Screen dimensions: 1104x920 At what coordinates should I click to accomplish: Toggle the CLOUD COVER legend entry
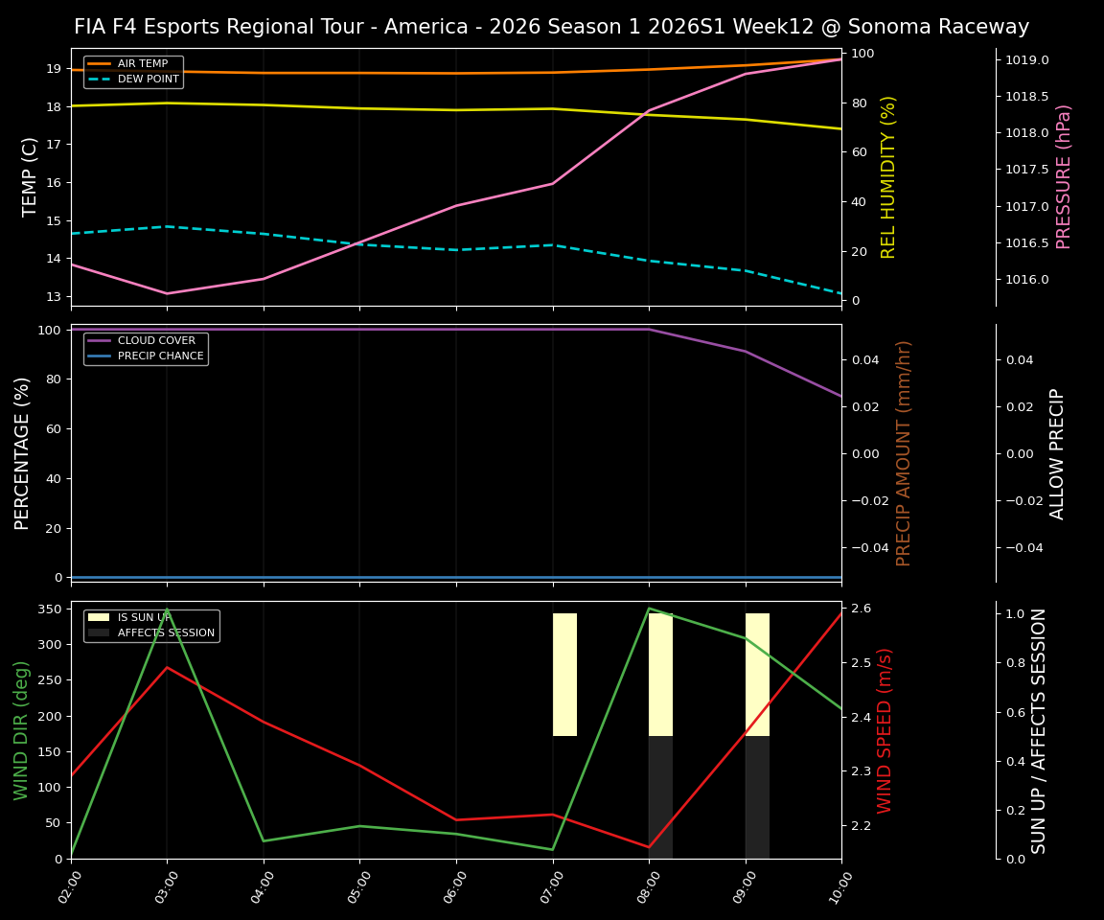click(x=157, y=340)
